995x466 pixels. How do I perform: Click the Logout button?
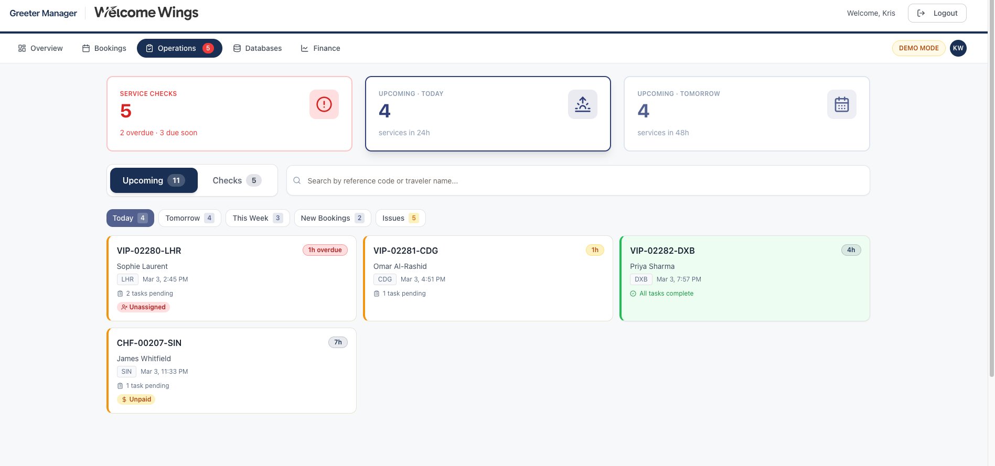coord(937,13)
